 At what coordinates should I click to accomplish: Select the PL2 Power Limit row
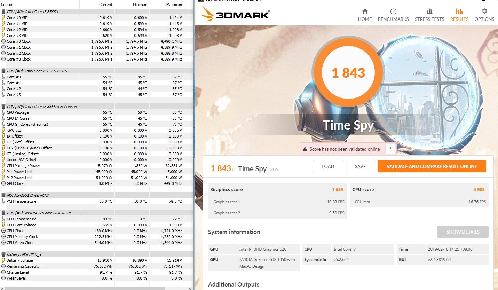tap(96, 177)
